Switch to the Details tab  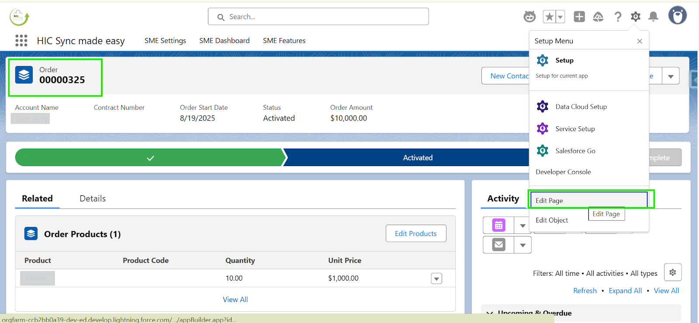(x=93, y=198)
